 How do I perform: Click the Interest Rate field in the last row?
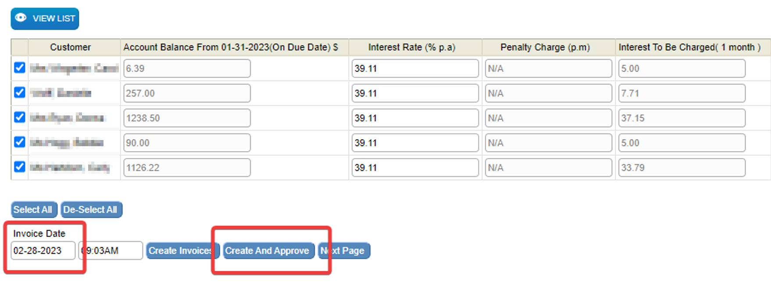point(415,168)
